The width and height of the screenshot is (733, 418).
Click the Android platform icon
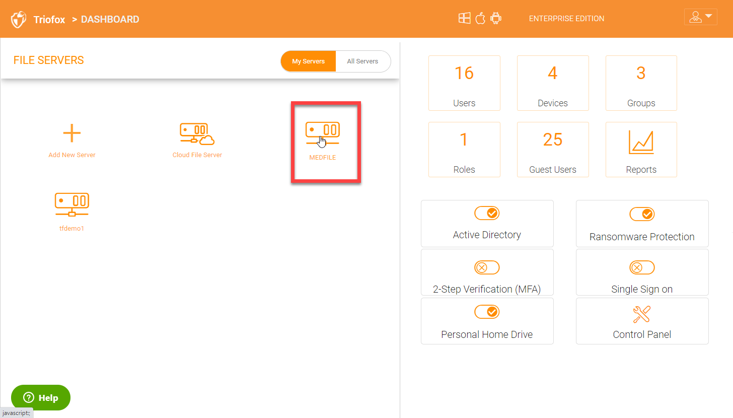coord(496,19)
